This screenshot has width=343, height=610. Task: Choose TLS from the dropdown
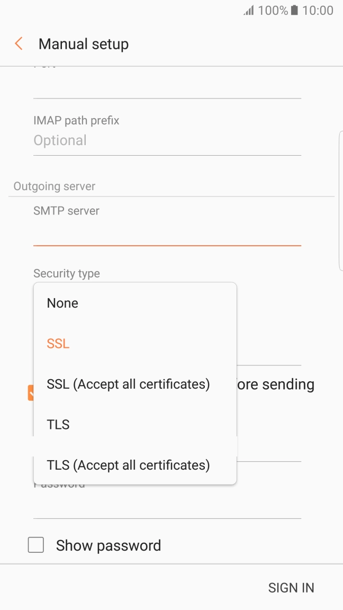(x=57, y=424)
